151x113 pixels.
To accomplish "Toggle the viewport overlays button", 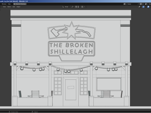I will [148, 7].
